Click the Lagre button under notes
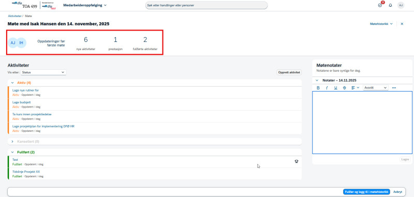The image size is (414, 197). pyautogui.click(x=405, y=159)
